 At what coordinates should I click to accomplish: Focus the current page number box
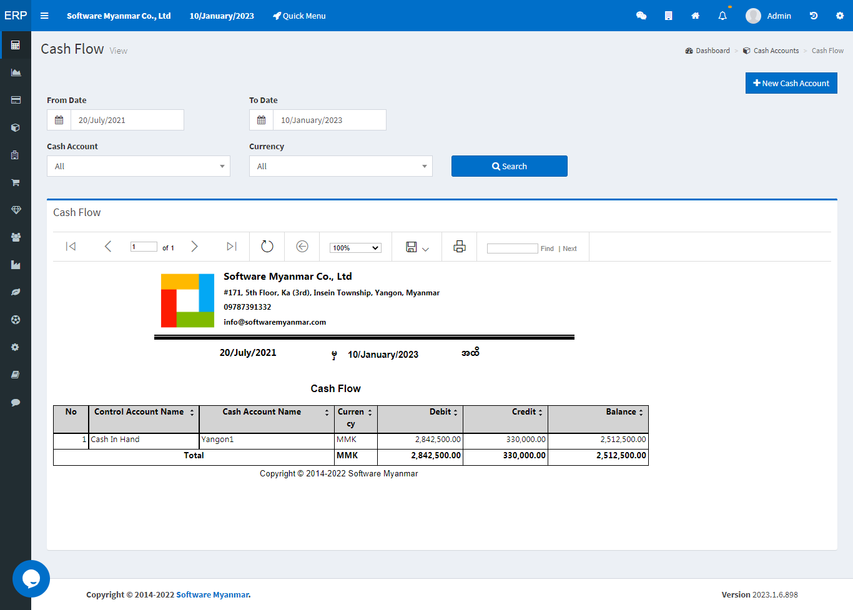click(144, 247)
